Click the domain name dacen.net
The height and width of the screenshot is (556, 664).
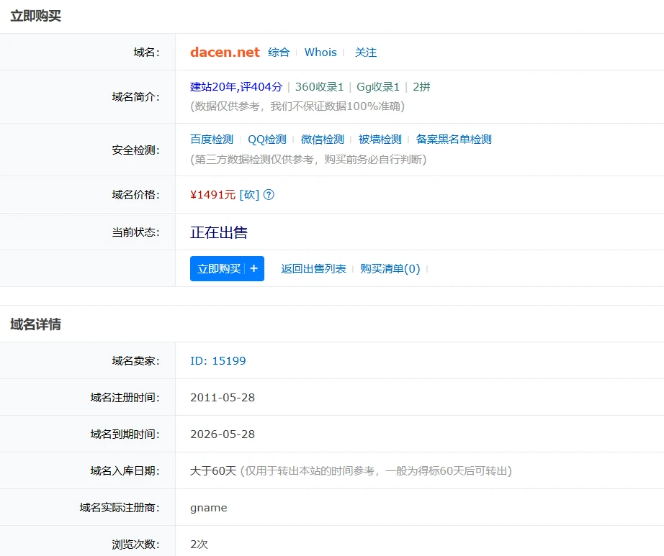click(x=224, y=52)
